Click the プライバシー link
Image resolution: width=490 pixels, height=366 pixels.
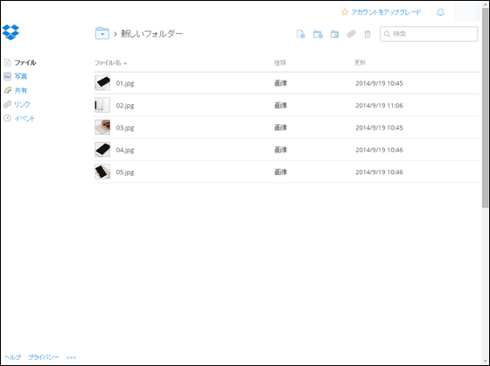tap(44, 357)
